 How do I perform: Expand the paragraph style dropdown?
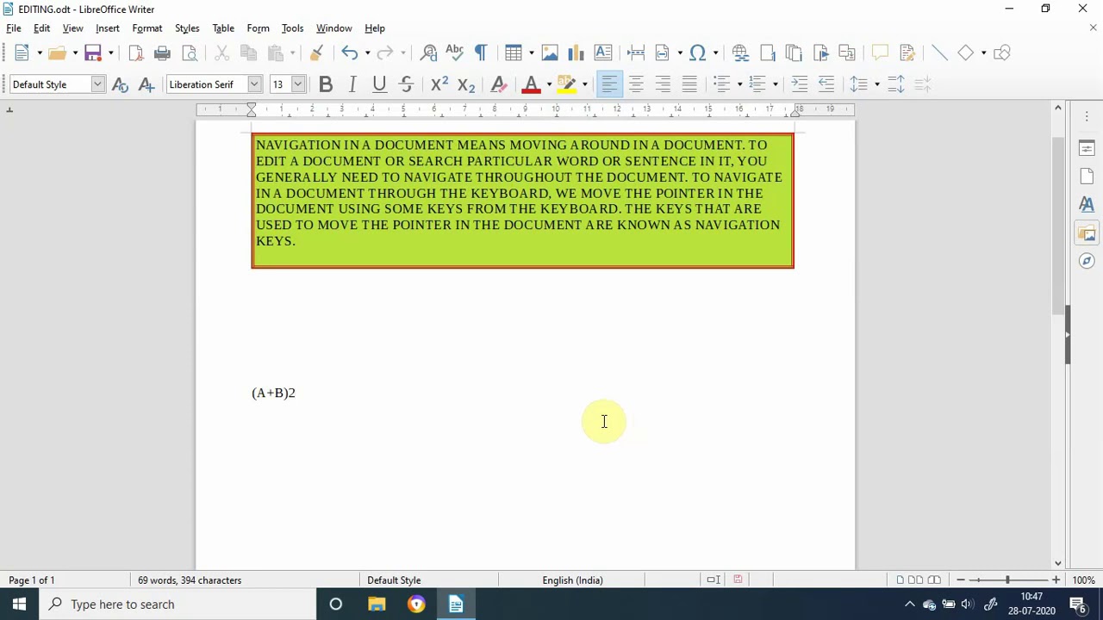tap(97, 84)
